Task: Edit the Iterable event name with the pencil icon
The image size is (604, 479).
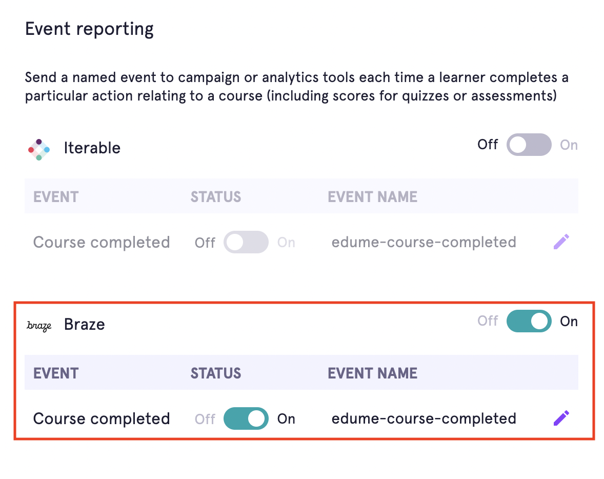Action: pyautogui.click(x=561, y=242)
